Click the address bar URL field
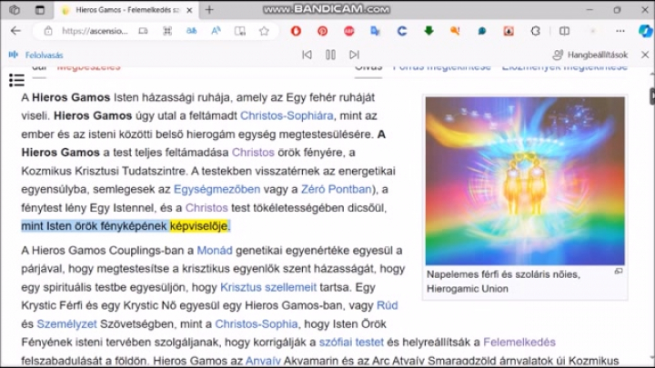The image size is (655, 368). point(95,31)
